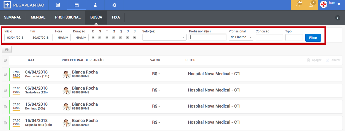Image resolution: width=345 pixels, height=131 pixels.
Task: Switch to the SEMANAL tab
Action: (13, 17)
